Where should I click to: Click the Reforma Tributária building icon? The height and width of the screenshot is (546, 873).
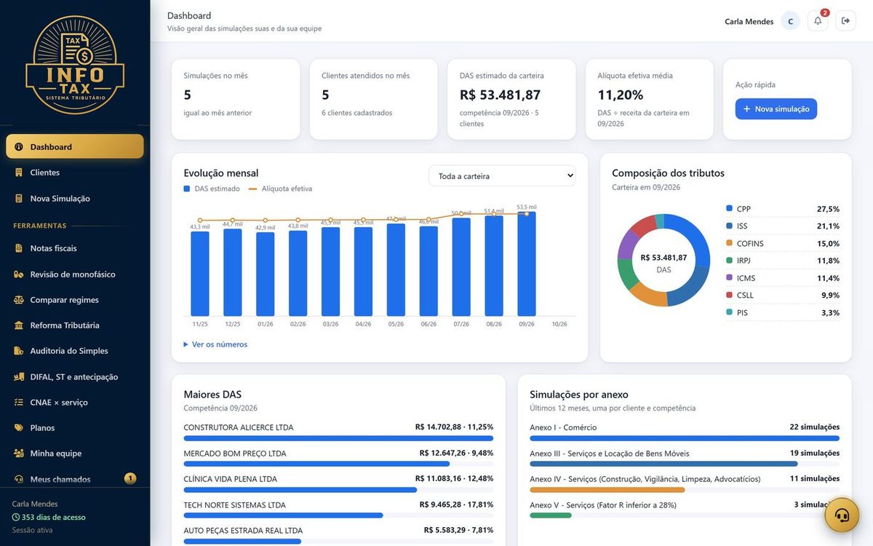click(19, 325)
